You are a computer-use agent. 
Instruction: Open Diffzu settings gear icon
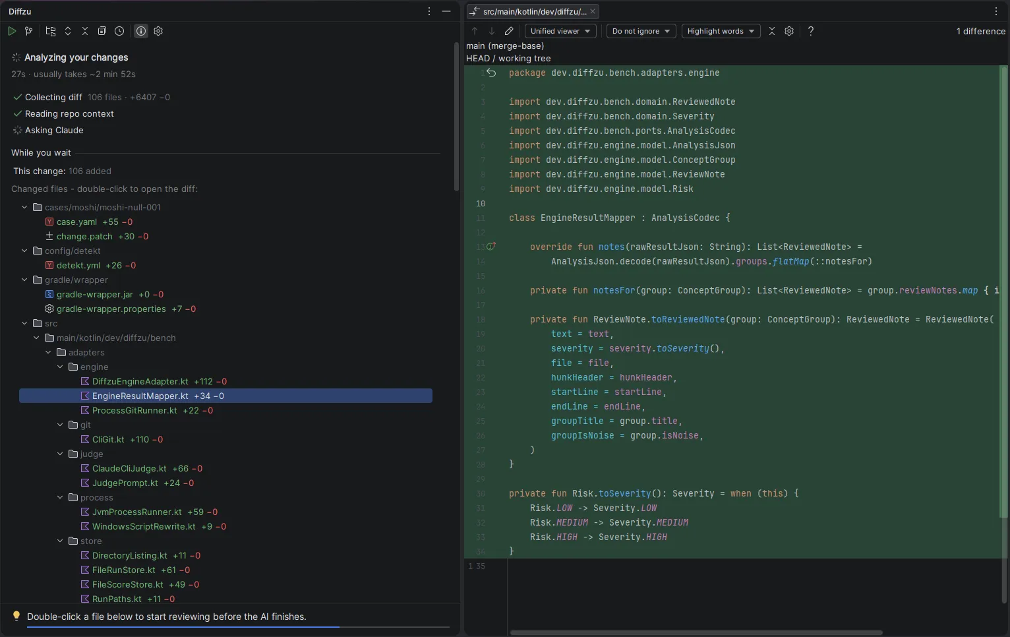tap(158, 31)
